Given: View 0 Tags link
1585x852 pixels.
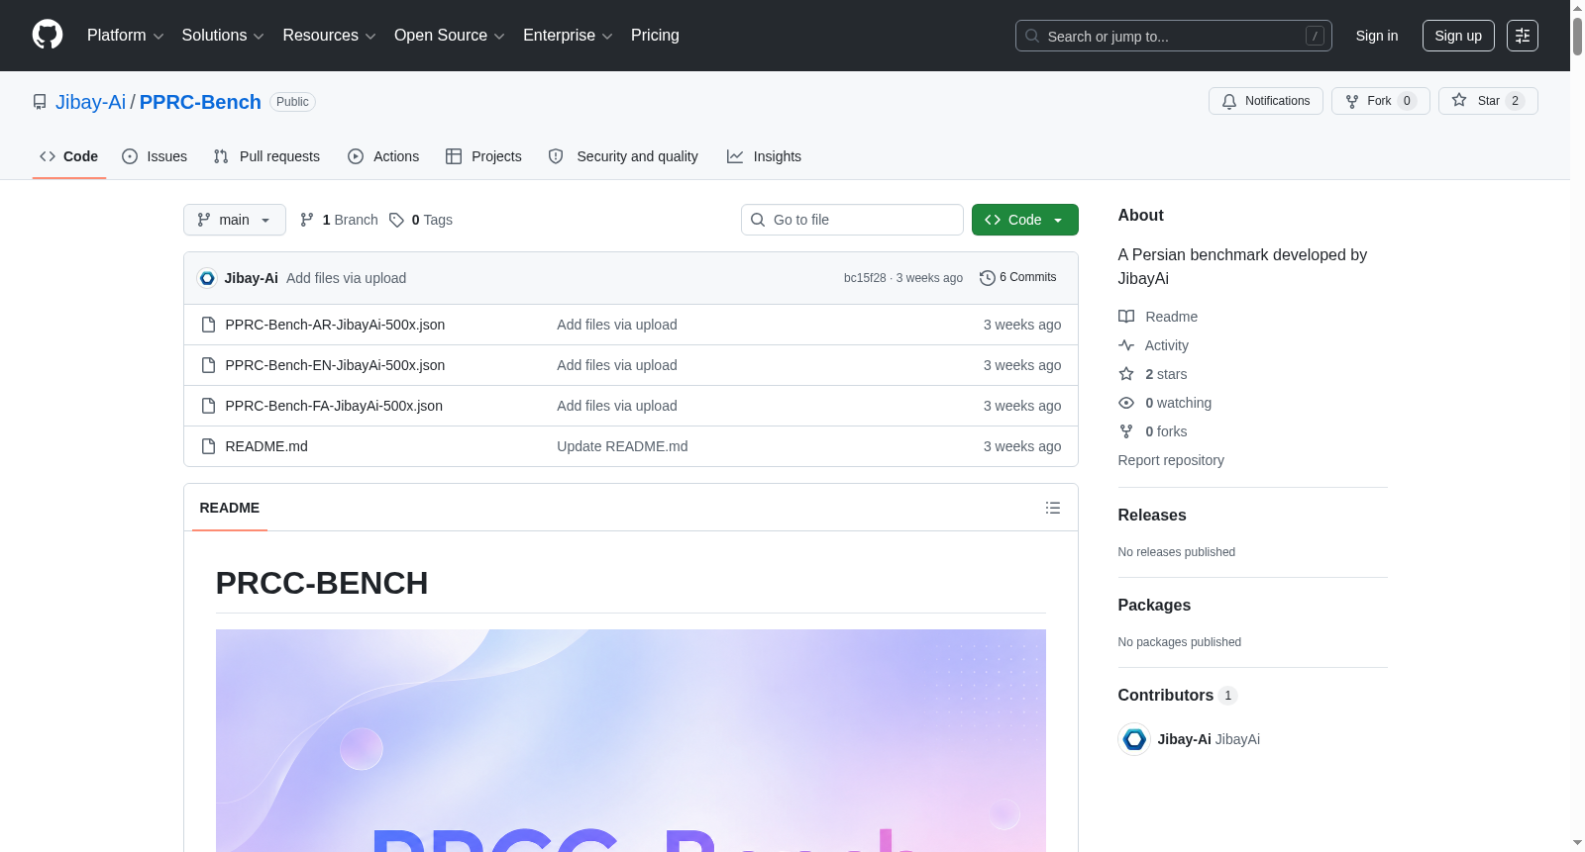Looking at the screenshot, I should point(421,220).
